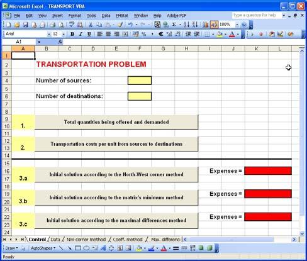Toggle the Drawing toolbar button
This screenshot has height=261, width=307.
pos(214,25)
